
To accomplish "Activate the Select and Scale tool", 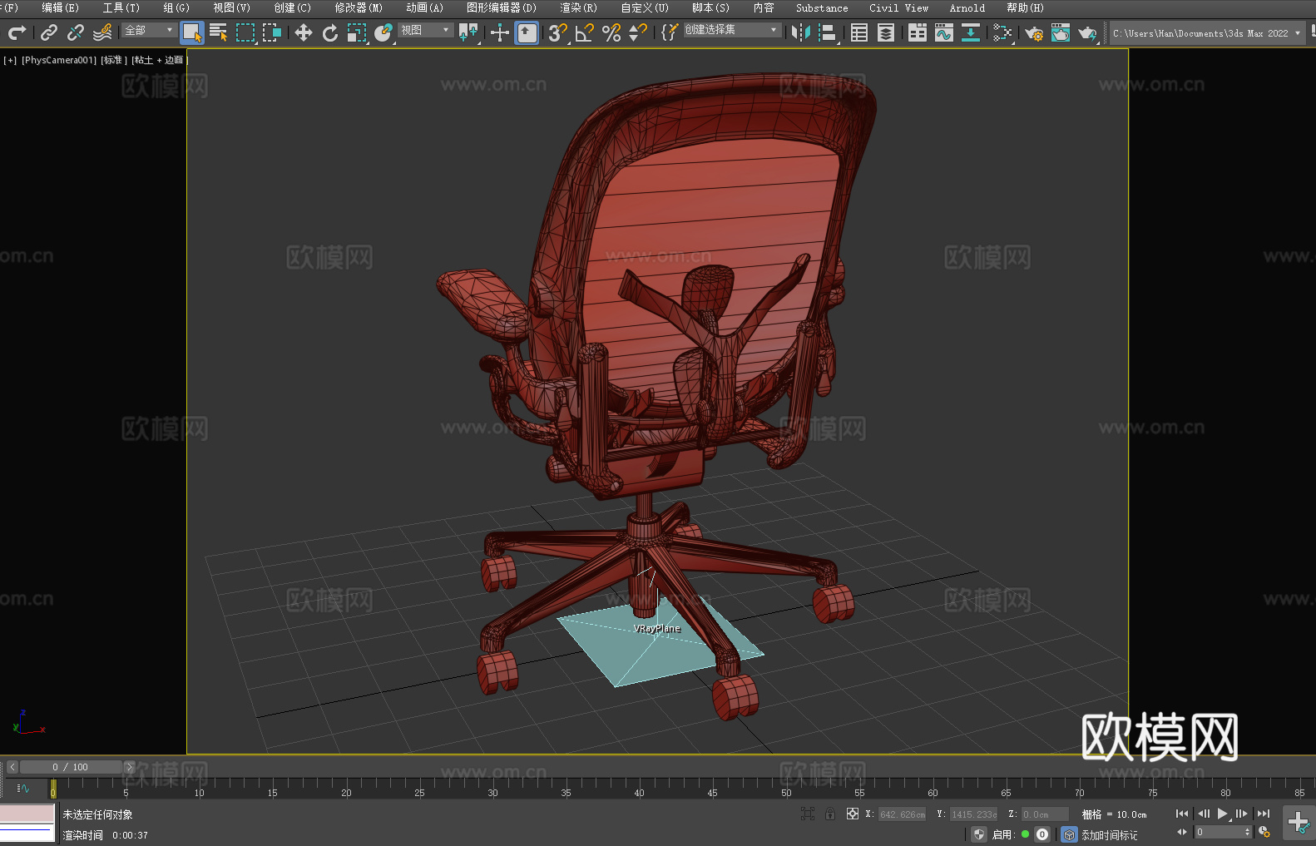I will [357, 32].
